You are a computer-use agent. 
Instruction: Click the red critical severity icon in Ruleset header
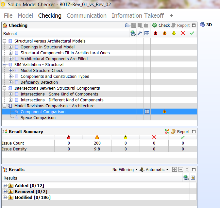tap(156, 33)
